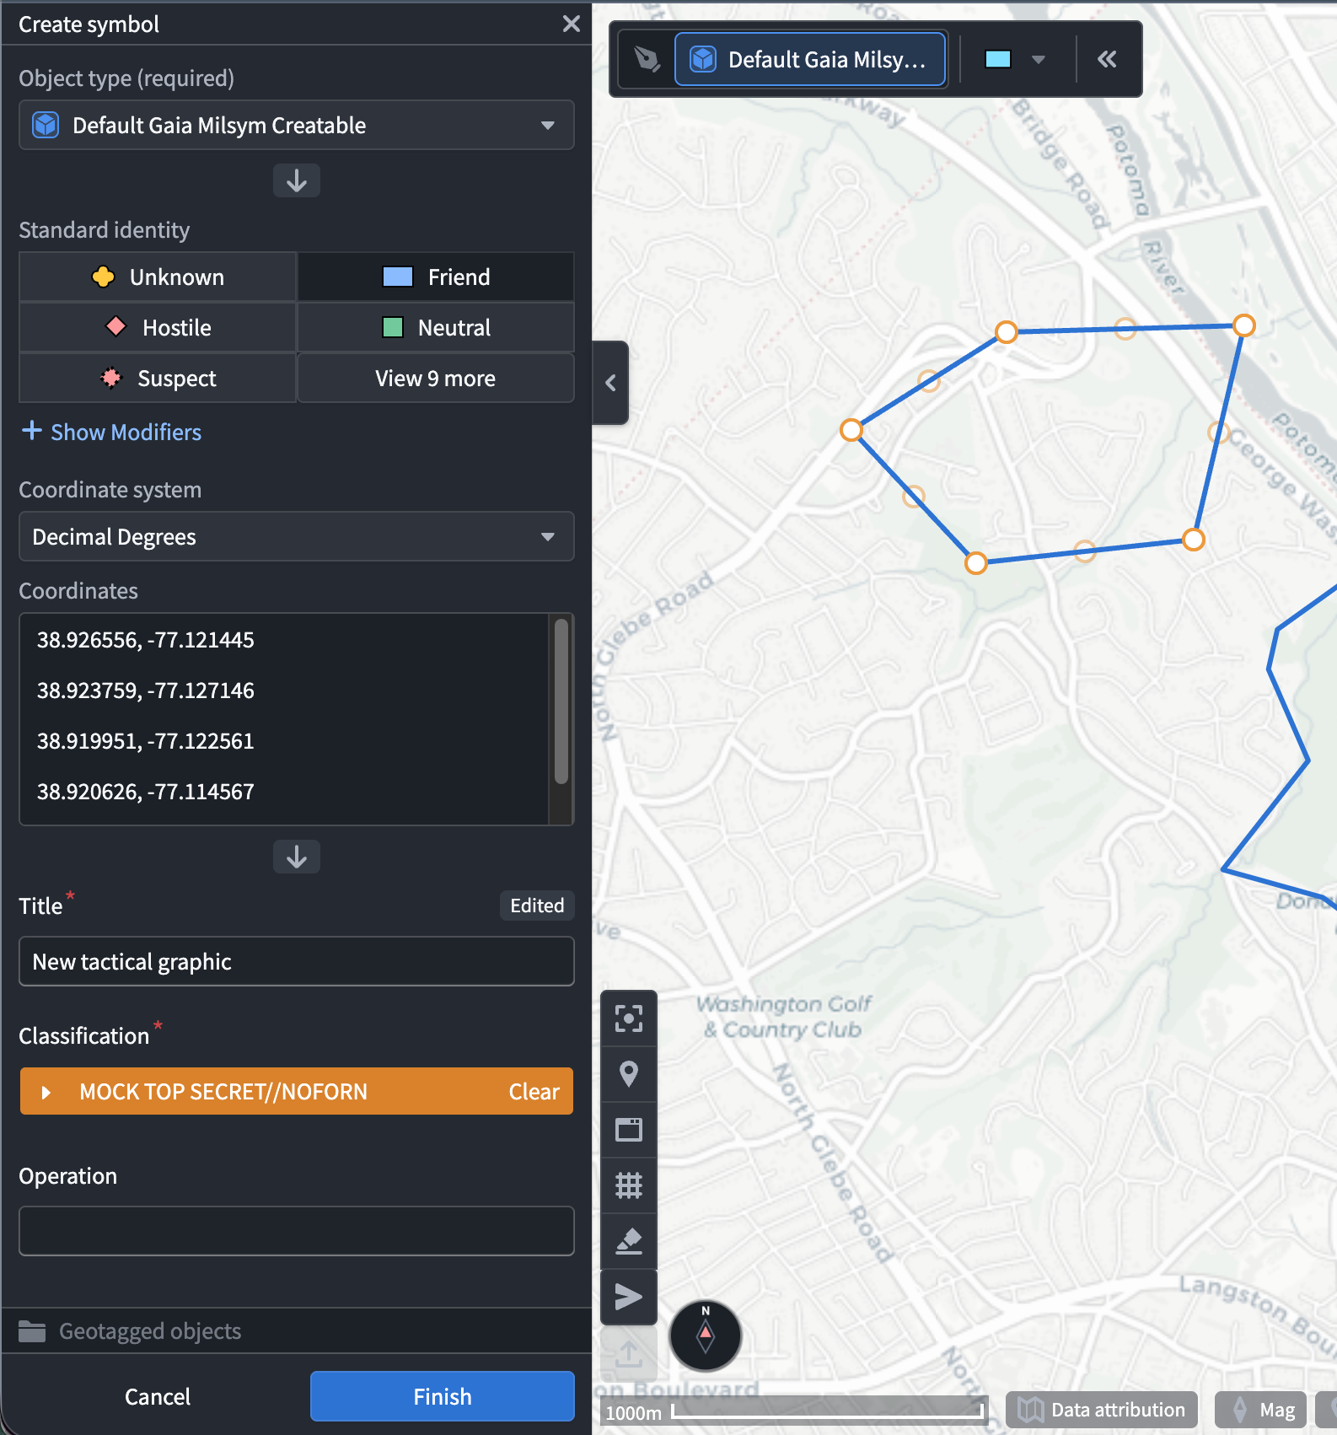The image size is (1337, 1435).
Task: Click the window/panel map icon
Action: [629, 1130]
